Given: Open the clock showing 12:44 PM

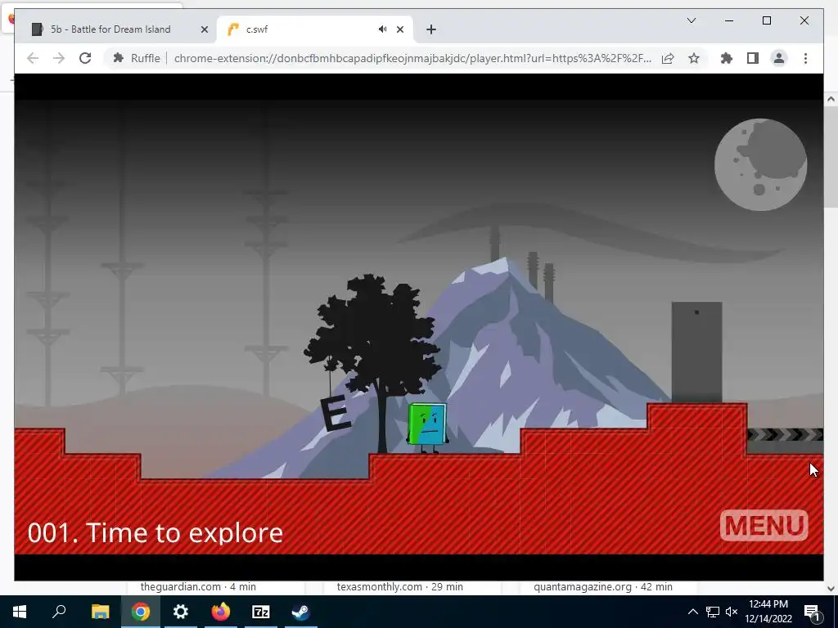Looking at the screenshot, I should coord(768,612).
